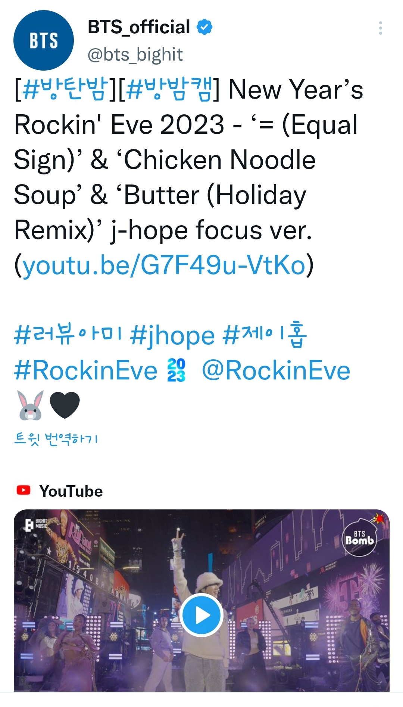Viewport: 403px width, 707px height.
Task: Open the #제이홉 hashtag
Action: (265, 335)
